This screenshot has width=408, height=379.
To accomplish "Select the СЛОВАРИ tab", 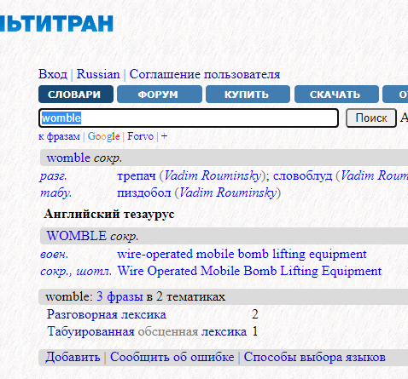I will (x=76, y=95).
